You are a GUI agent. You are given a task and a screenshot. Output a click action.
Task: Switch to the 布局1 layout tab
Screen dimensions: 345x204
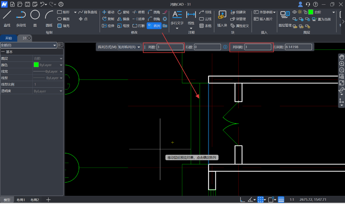click(x=21, y=200)
